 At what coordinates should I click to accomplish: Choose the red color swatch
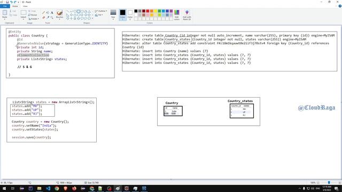147,11
